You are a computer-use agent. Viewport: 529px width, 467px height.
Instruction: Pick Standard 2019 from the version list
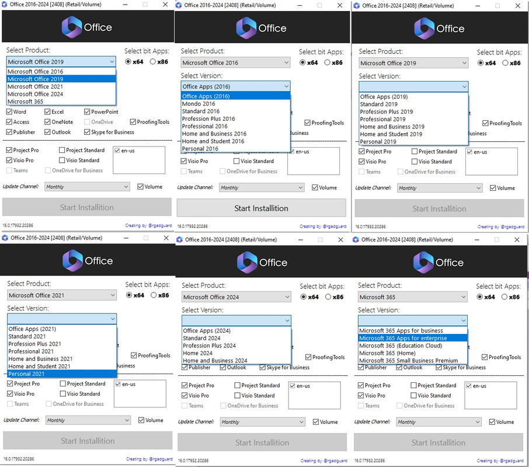(413, 104)
